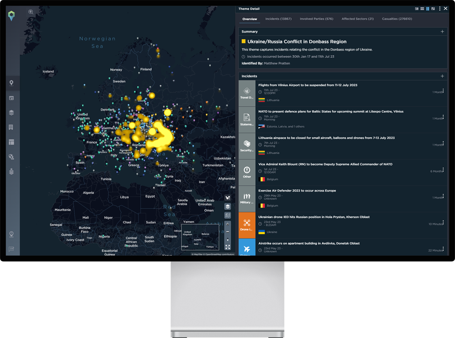Click the 'Estonia, Latvia, and 1 others' text
Viewport: 455px width, 338px height.
286,127
